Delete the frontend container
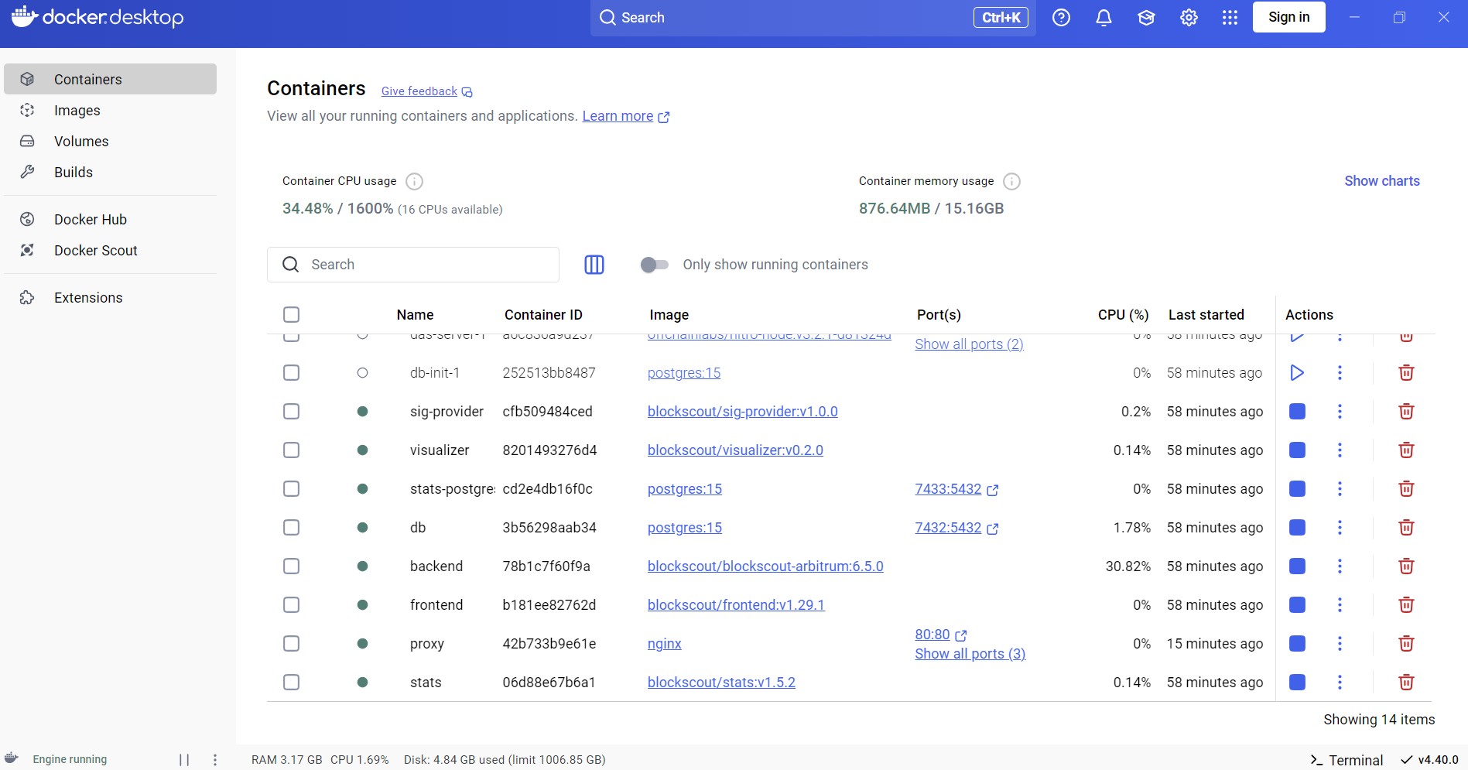 [x=1406, y=605]
